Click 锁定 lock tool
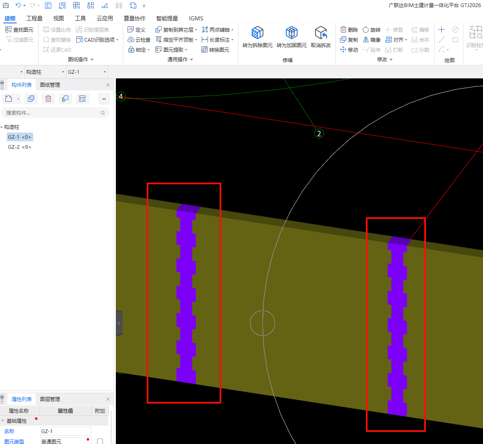This screenshot has height=444, width=483. point(139,50)
